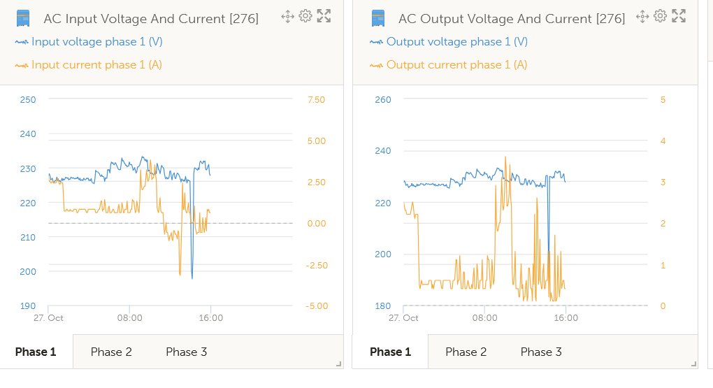Toggle Output current phase 1 (A) series

[x=456, y=65]
